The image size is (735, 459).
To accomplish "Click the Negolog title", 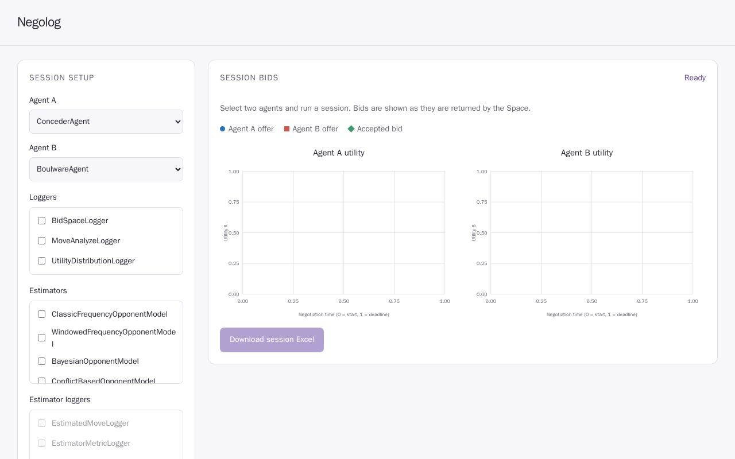I will (x=39, y=22).
